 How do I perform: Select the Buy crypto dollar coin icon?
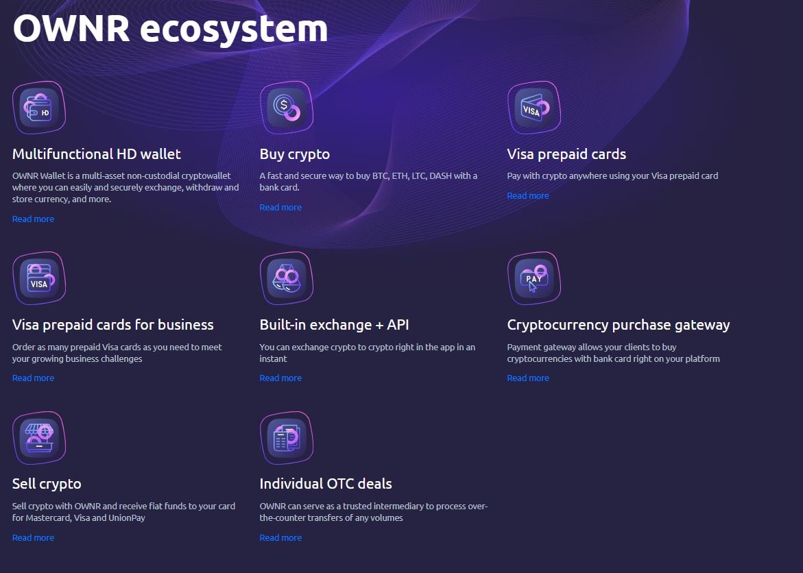click(x=287, y=106)
